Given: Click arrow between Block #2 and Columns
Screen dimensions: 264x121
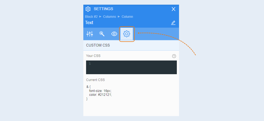Looking at the screenshot, I should [x=100, y=17].
